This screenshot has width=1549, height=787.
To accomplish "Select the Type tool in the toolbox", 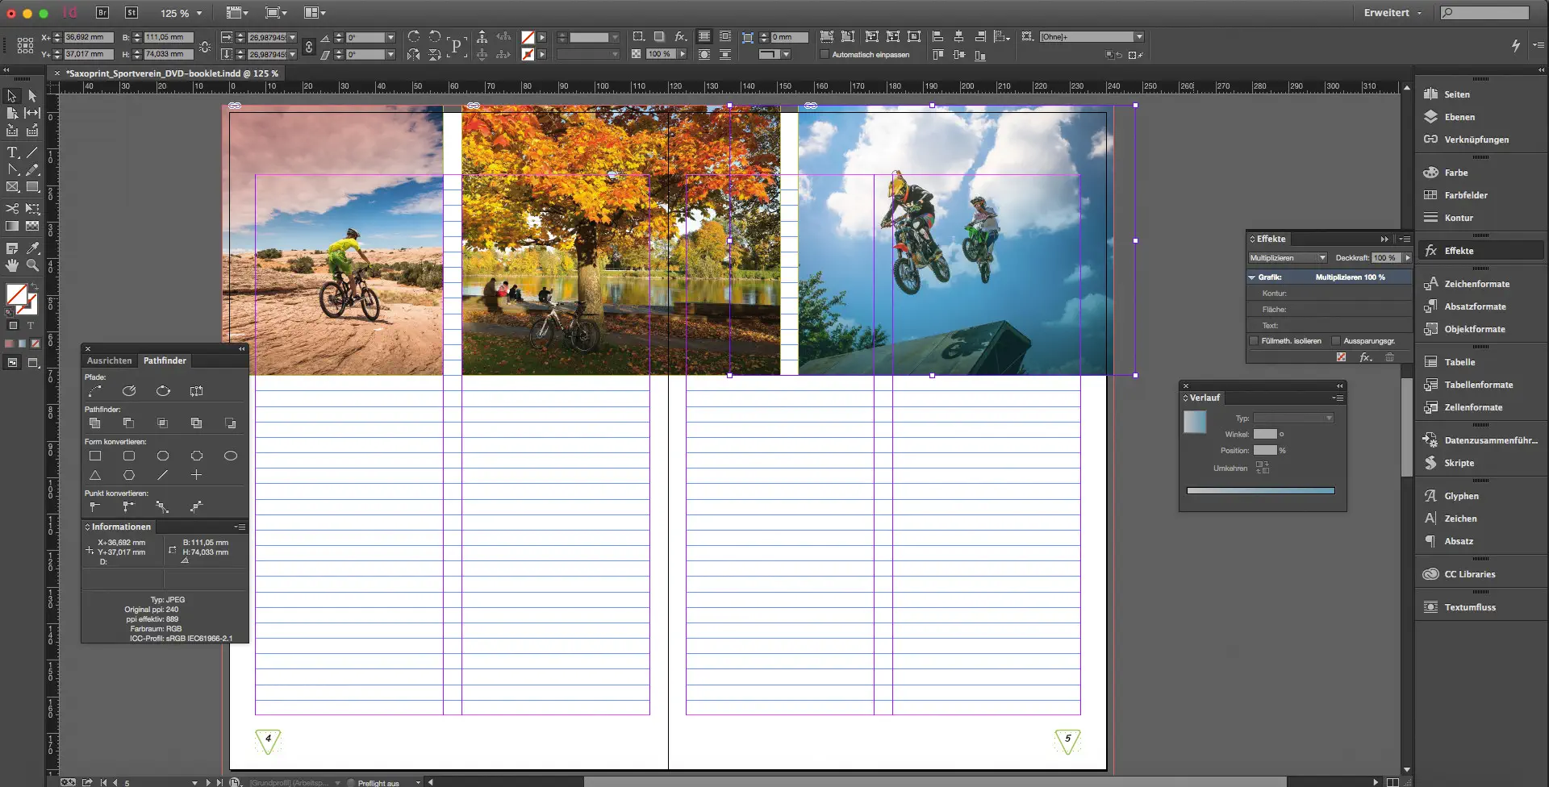I will 12,152.
